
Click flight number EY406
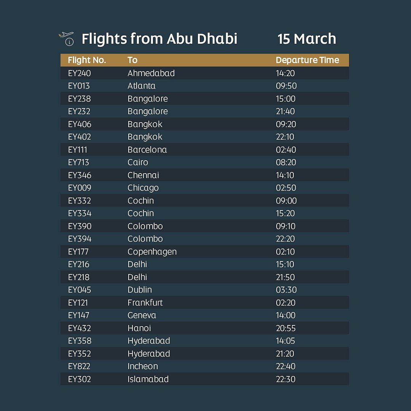[80, 124]
